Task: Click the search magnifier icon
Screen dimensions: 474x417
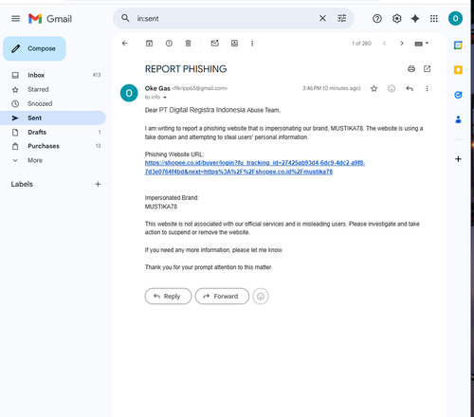Action: [x=125, y=18]
